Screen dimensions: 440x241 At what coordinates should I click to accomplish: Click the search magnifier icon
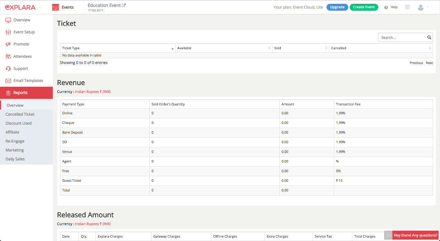429,38
